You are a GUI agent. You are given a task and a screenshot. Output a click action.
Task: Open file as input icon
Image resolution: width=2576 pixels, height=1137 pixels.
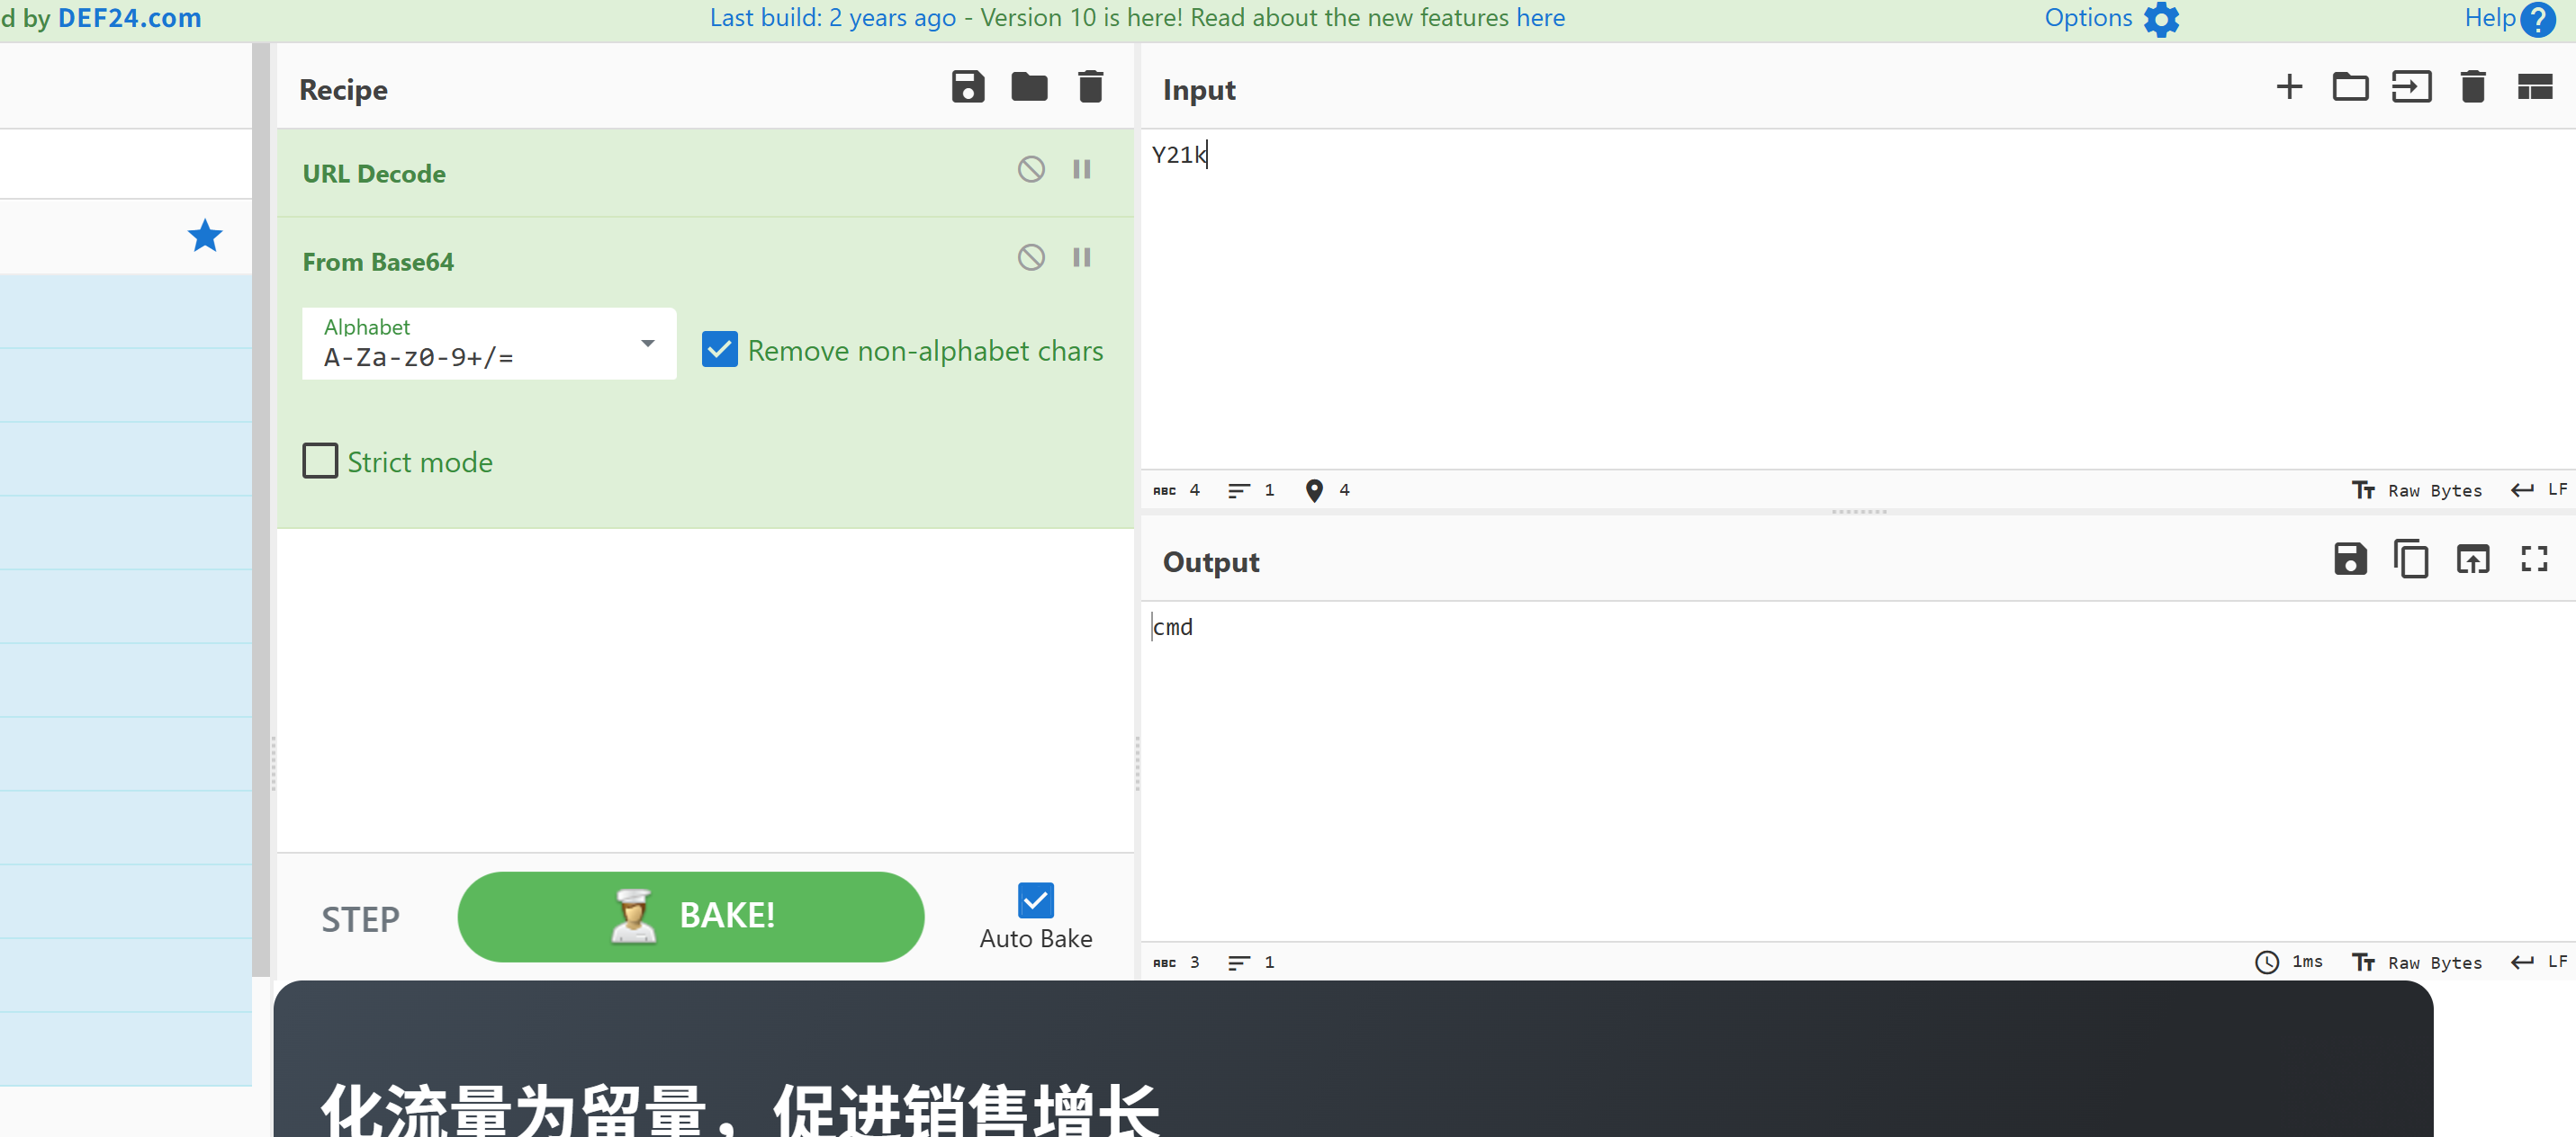click(2411, 87)
